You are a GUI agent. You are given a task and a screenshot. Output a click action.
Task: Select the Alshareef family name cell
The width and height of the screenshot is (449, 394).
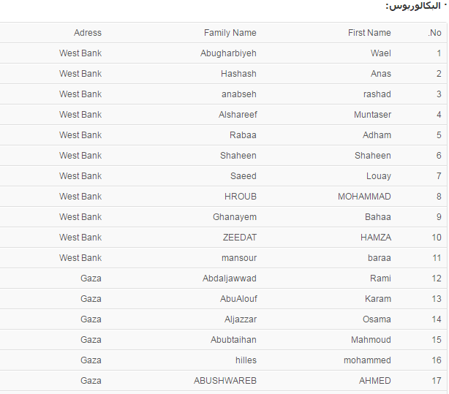237,115
